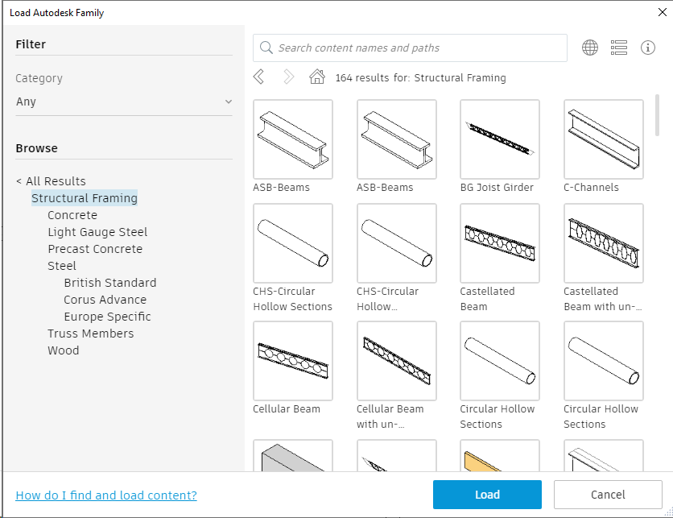The image size is (673, 518).
Task: Close the Load Autodesk Family dialog
Action: (x=663, y=12)
